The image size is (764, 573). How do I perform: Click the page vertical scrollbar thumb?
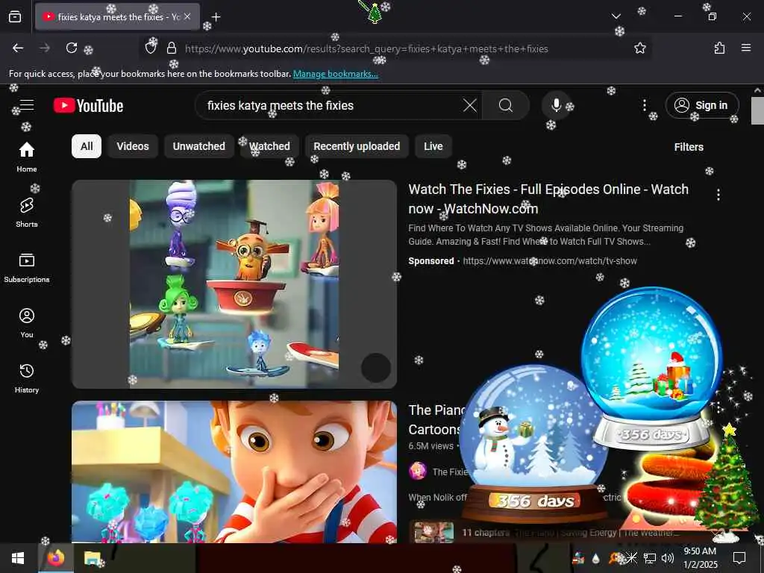tap(757, 110)
